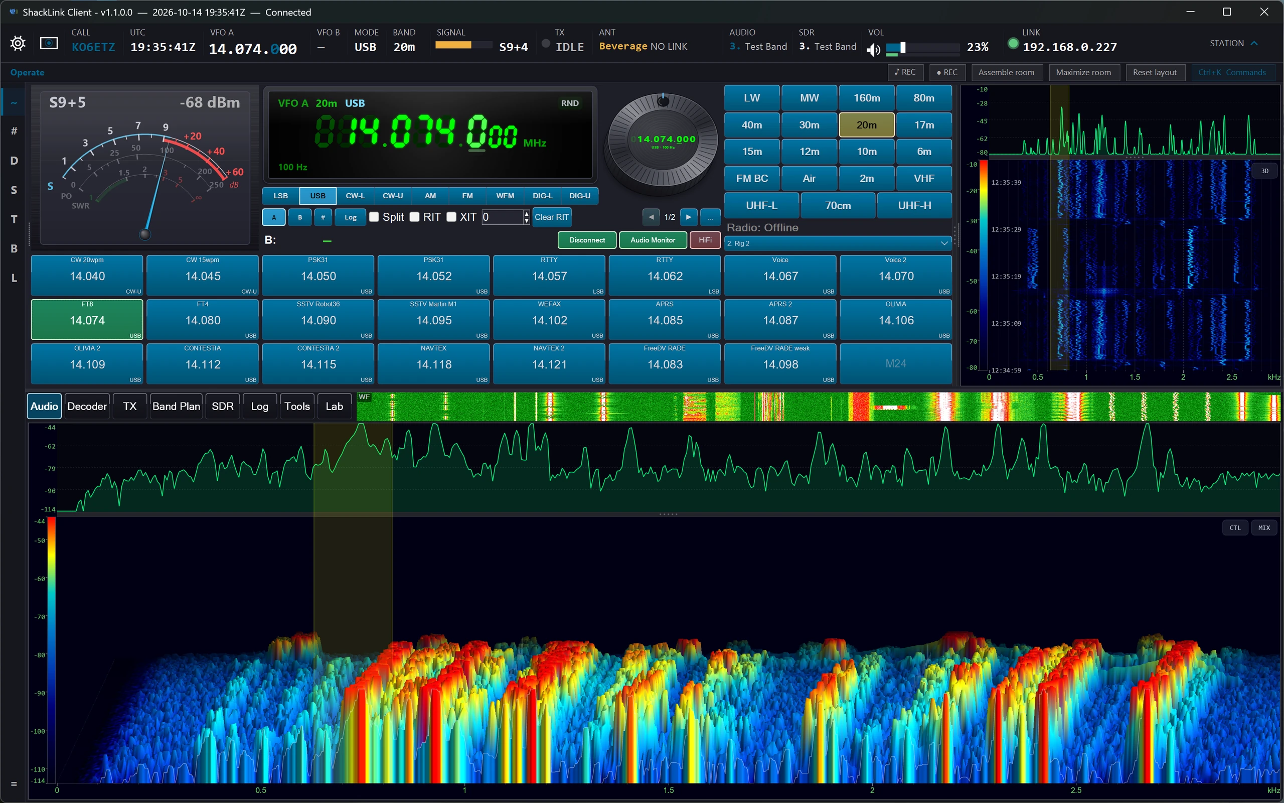
Task: Start recording with the dot REC button
Action: [946, 72]
